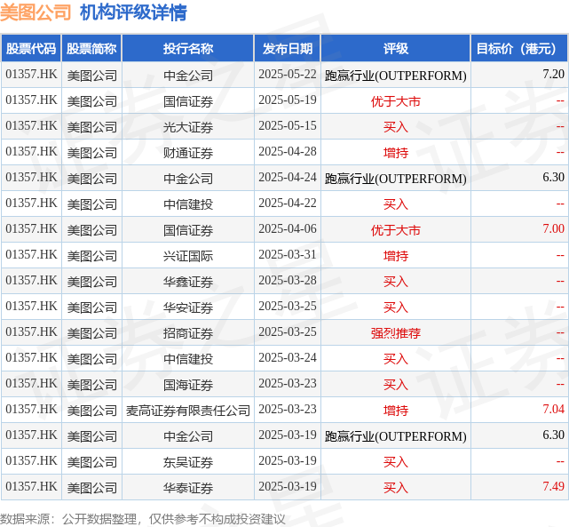Screen dimensions: 569x527
Task: Click the date 2025-03-24
Action: click(x=288, y=358)
